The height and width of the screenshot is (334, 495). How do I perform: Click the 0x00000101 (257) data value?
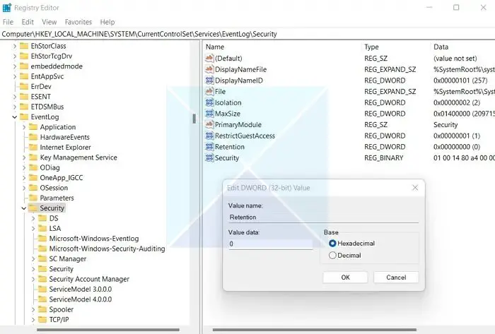pos(460,80)
